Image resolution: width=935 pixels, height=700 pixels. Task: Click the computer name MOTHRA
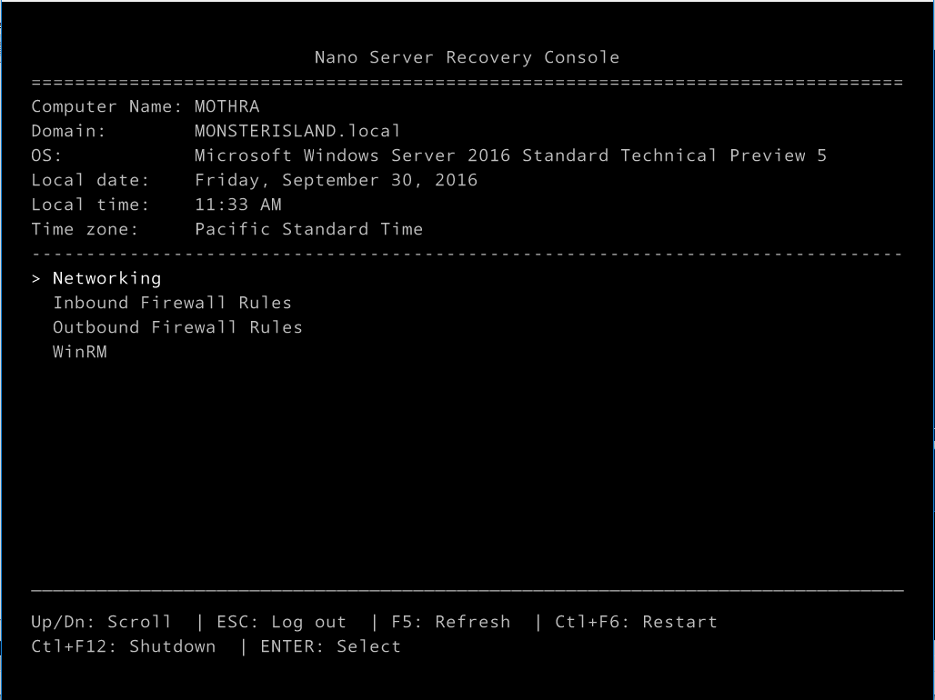[x=226, y=105]
